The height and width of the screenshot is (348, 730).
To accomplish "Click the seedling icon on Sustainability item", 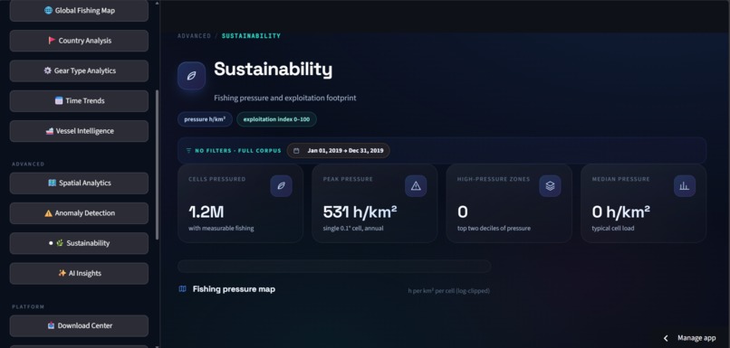I will pos(60,243).
